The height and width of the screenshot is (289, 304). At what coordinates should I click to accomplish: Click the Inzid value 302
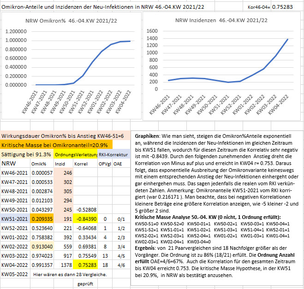pyautogui.click(x=63, y=182)
